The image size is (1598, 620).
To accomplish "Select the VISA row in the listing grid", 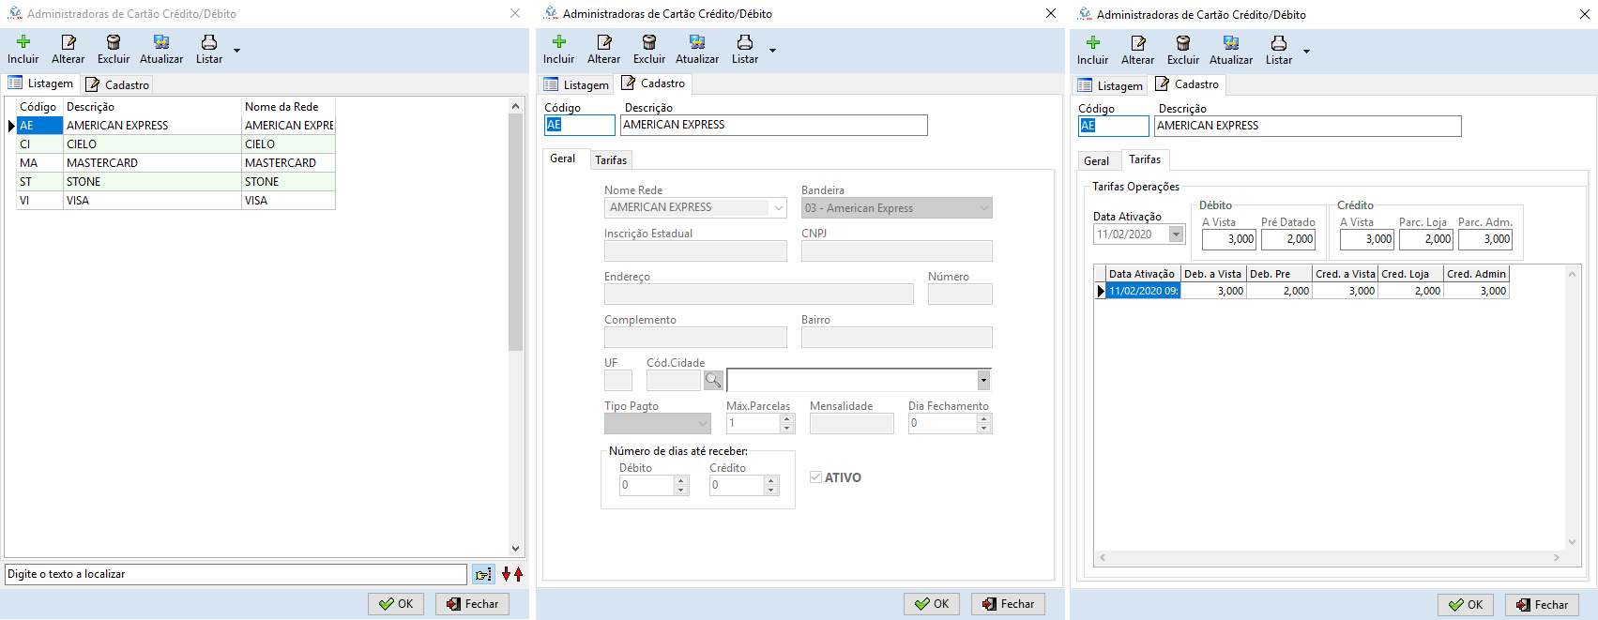I will point(175,201).
